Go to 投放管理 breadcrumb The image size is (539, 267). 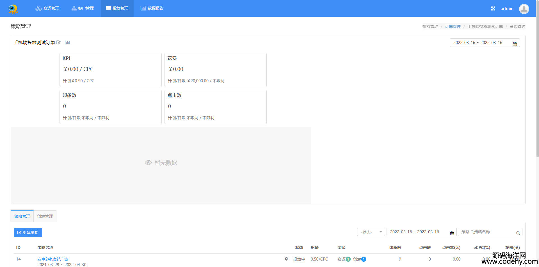point(430,26)
